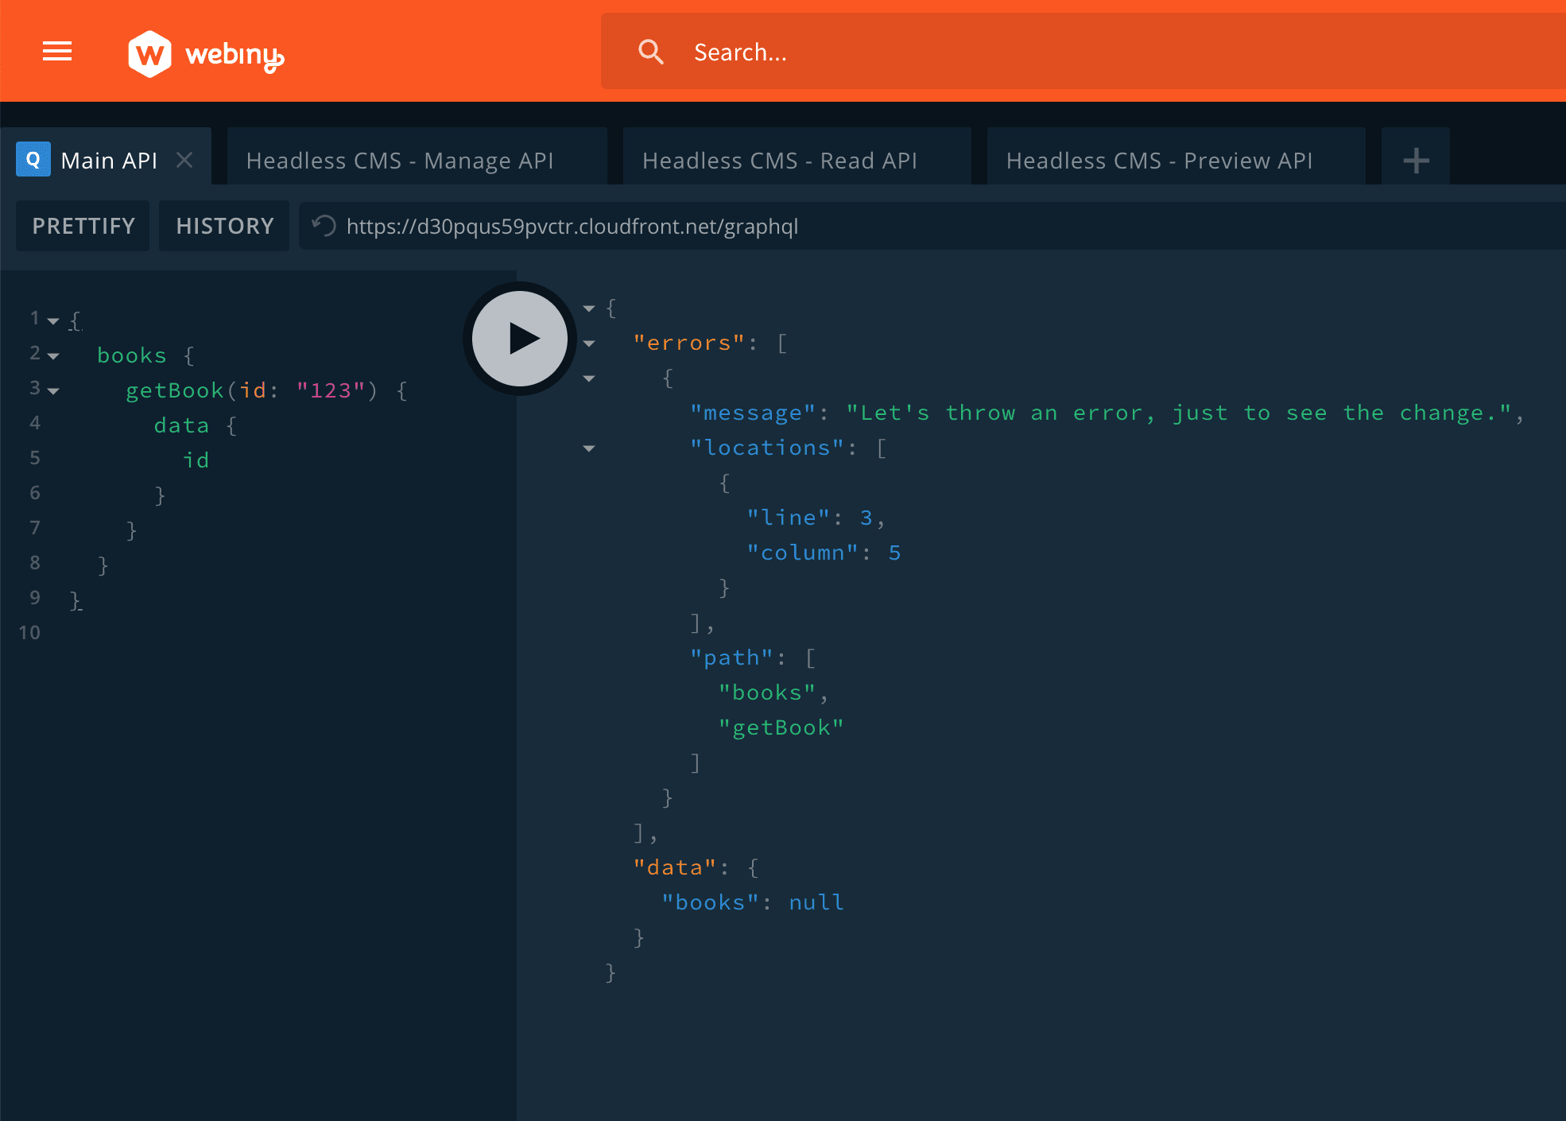Switch to the Headless CMS - Manage API tab
Screen dimensions: 1566x1121
click(400, 161)
